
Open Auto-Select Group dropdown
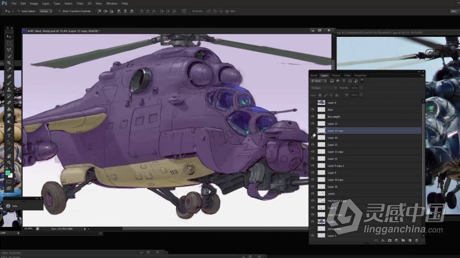coord(46,11)
